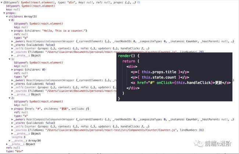Select key: null row under element 2
This screenshot has width=239, height=154.
pos(21,105)
